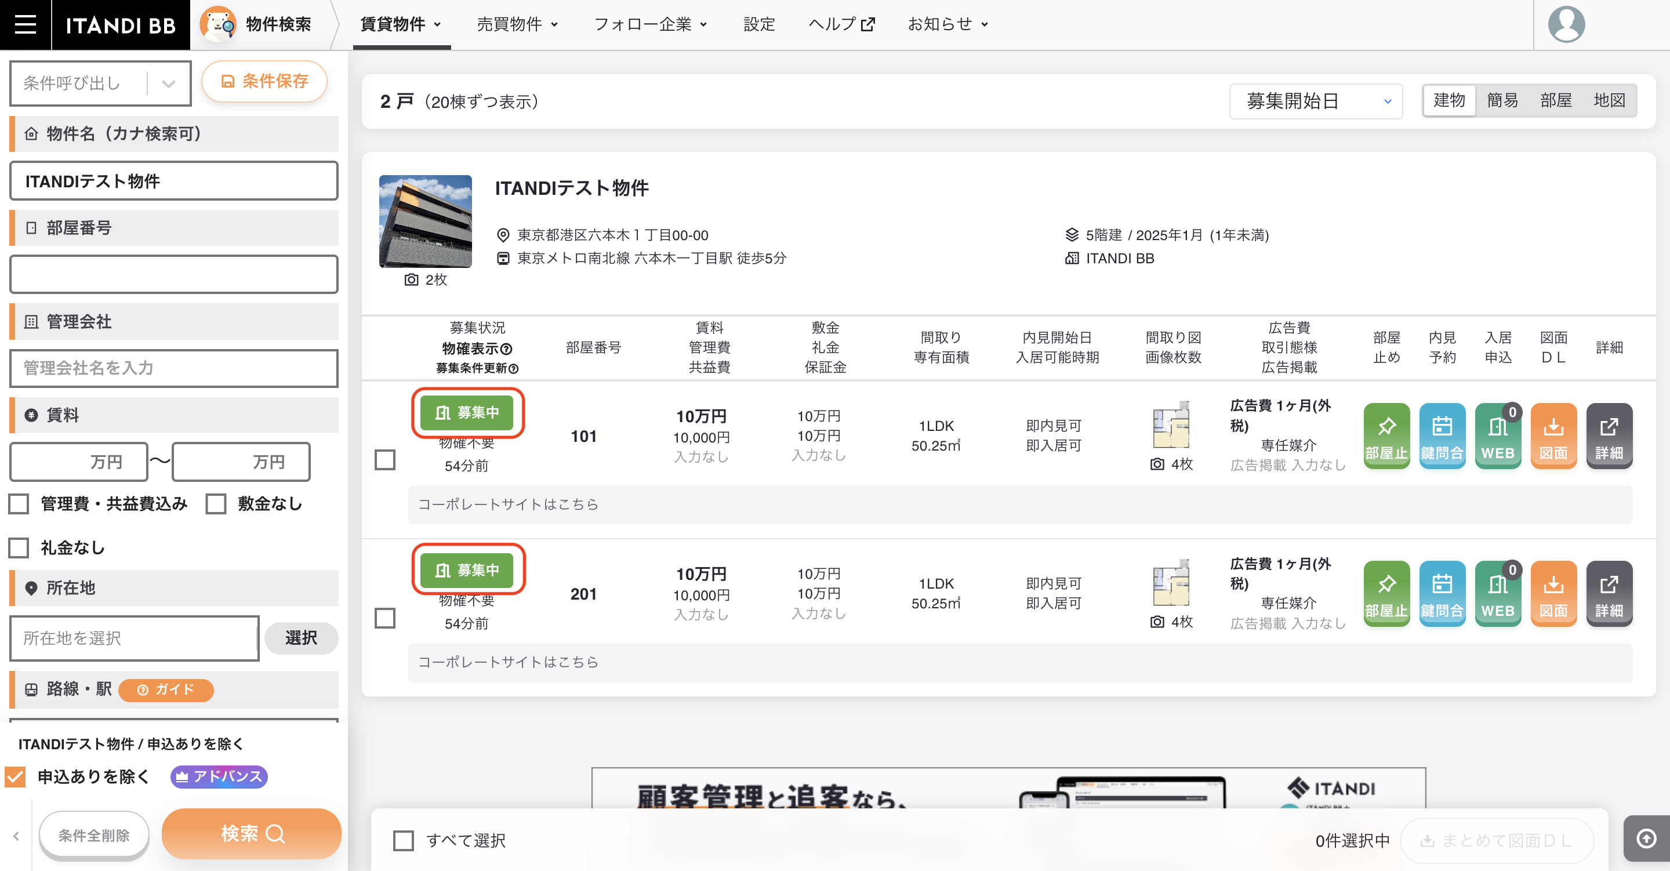Image resolution: width=1670 pixels, height=871 pixels.
Task: Open ヘルプ external link
Action: pyautogui.click(x=841, y=24)
